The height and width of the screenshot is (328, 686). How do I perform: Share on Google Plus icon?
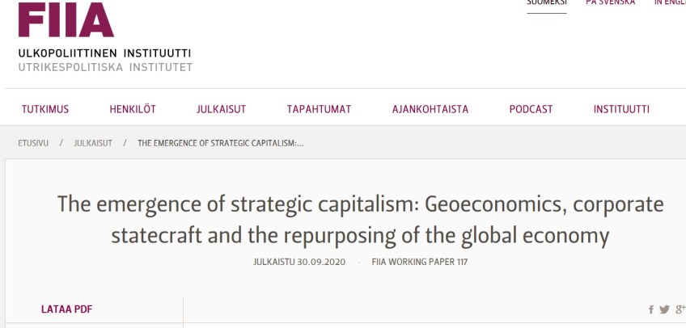point(680,309)
